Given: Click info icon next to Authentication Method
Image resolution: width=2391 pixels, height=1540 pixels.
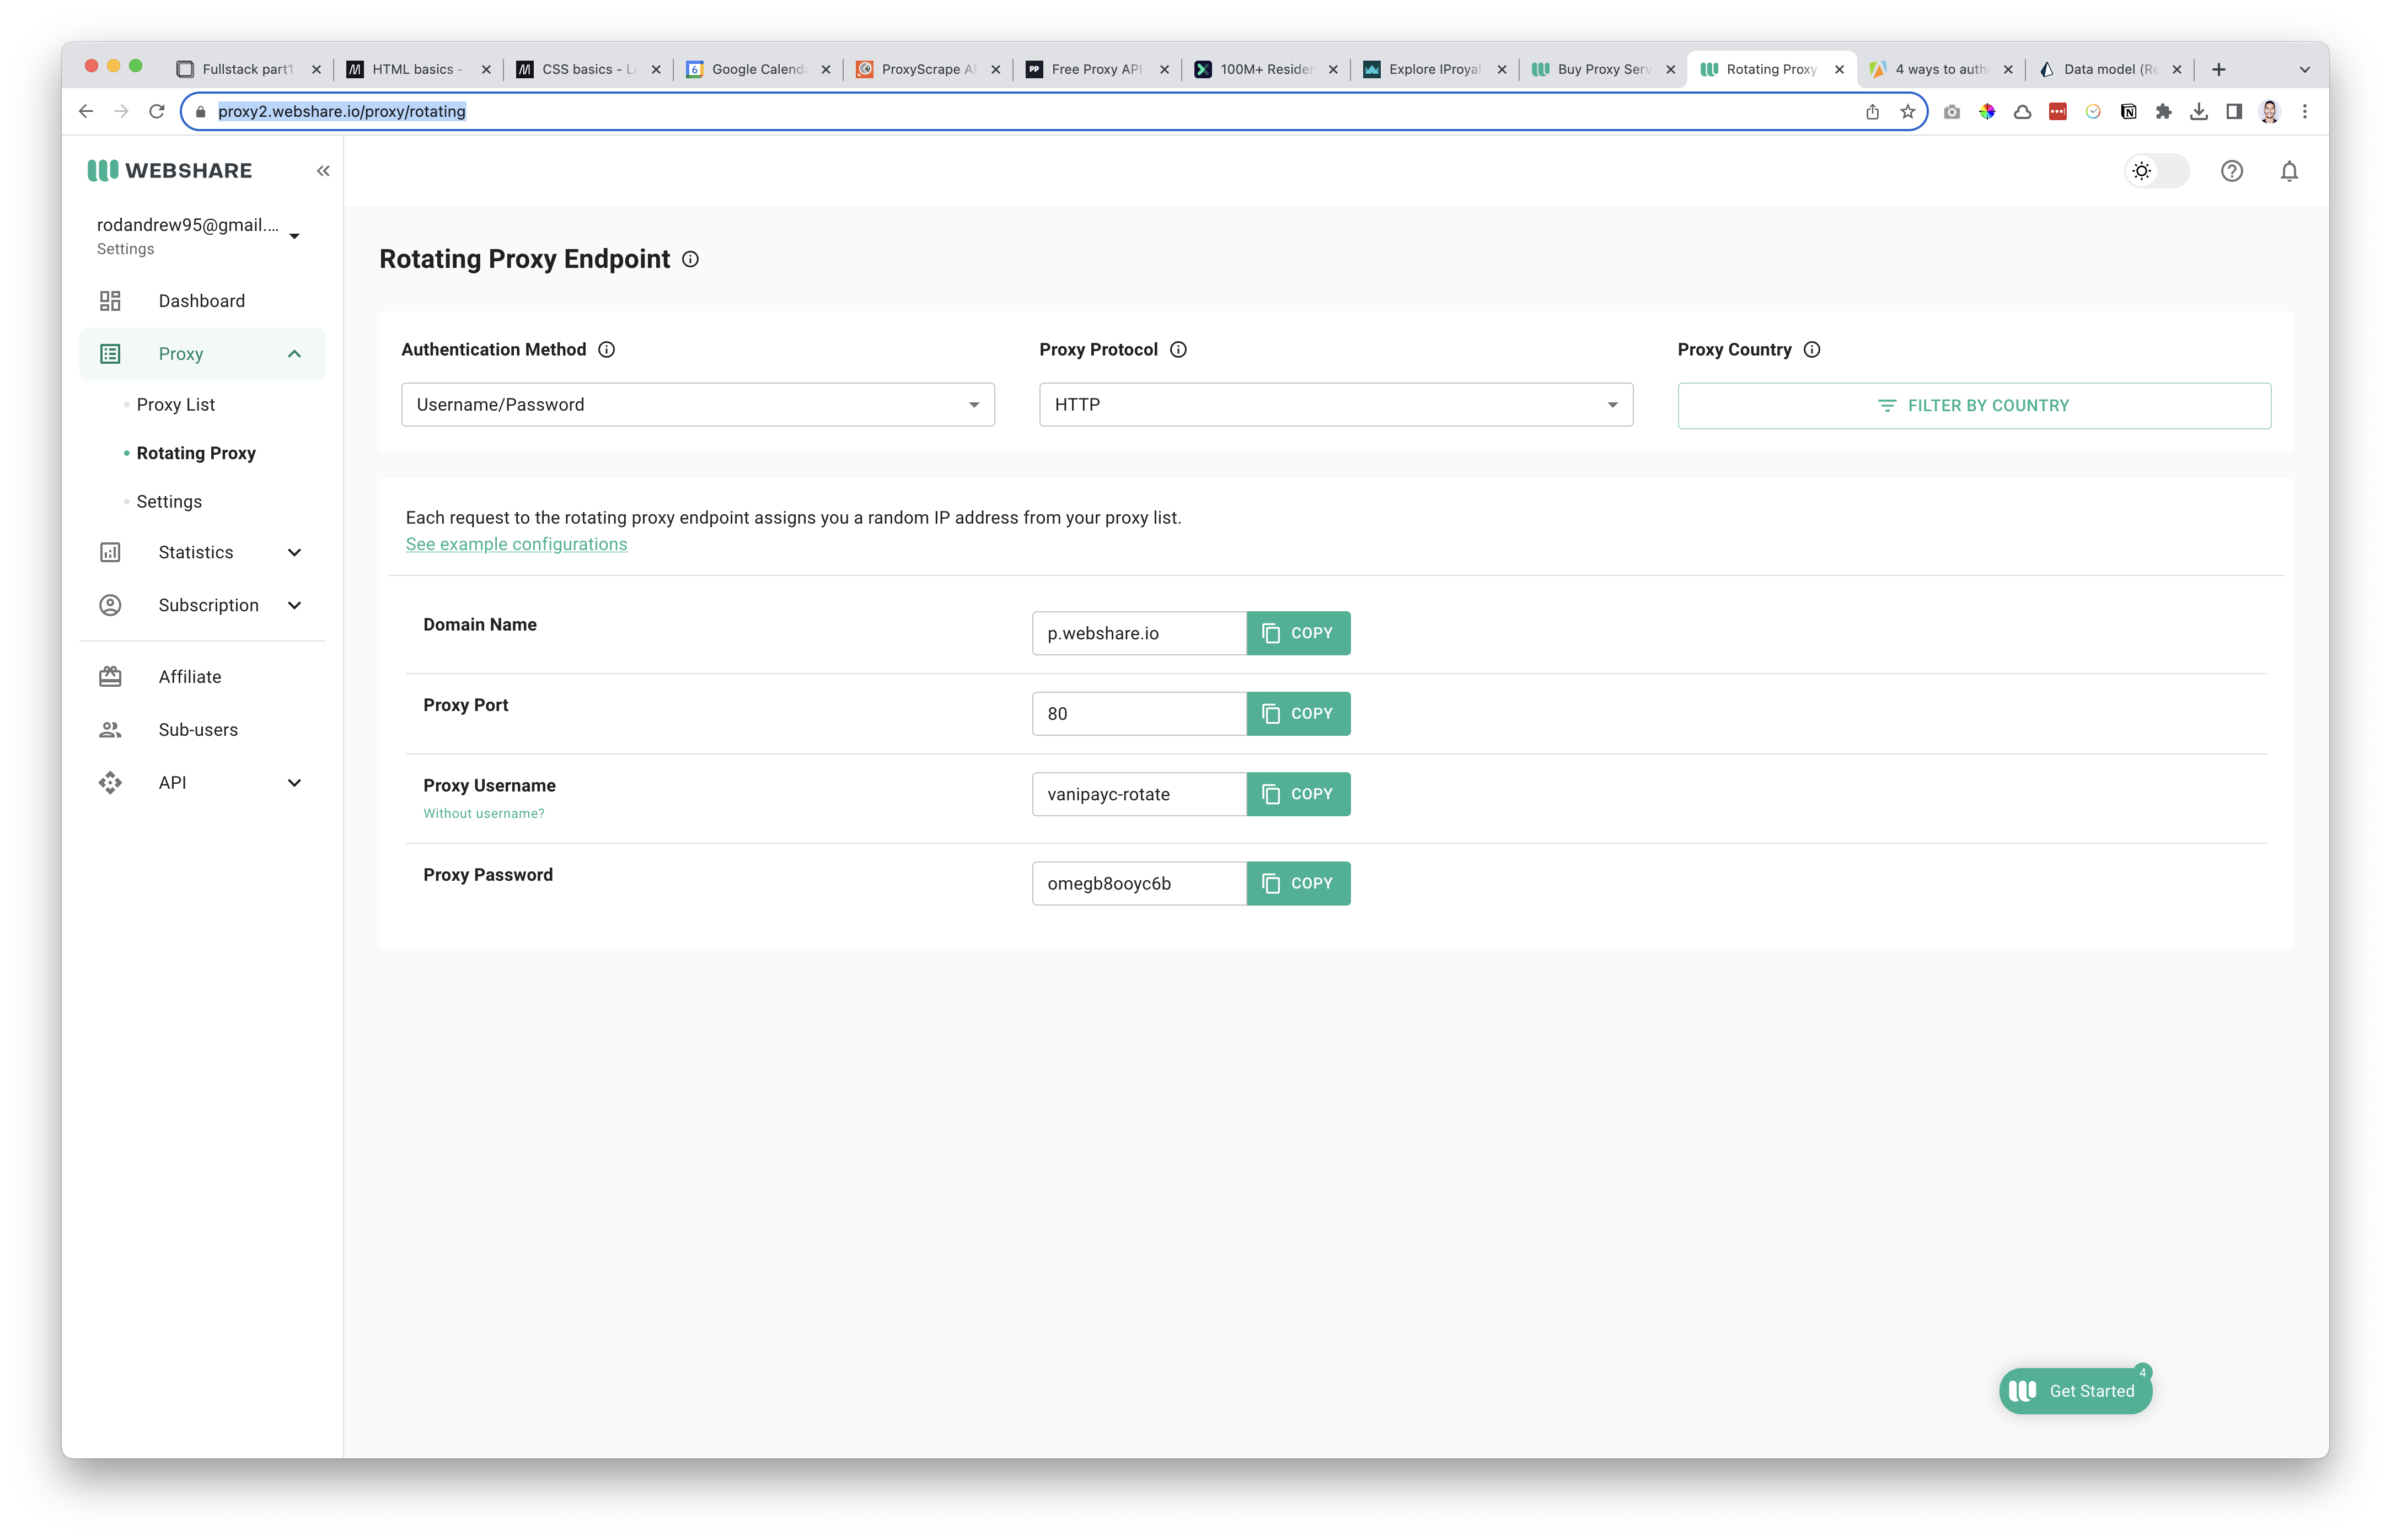Looking at the screenshot, I should 606,349.
